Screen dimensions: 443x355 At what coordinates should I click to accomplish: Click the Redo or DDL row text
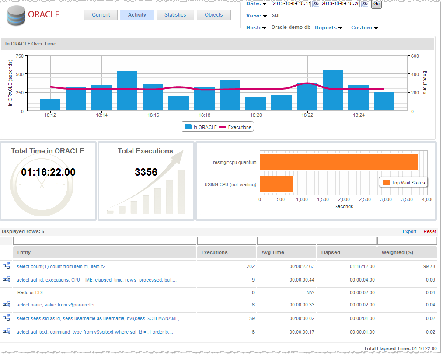[31, 292]
